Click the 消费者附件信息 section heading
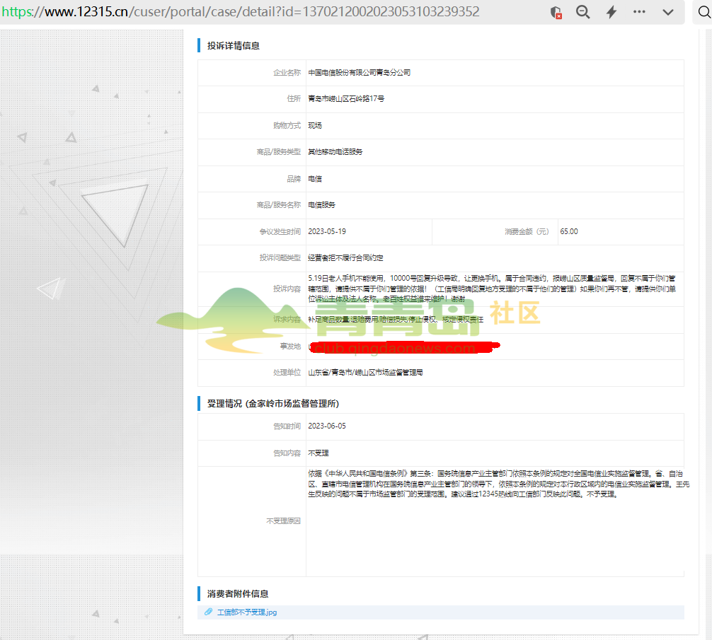 [238, 594]
